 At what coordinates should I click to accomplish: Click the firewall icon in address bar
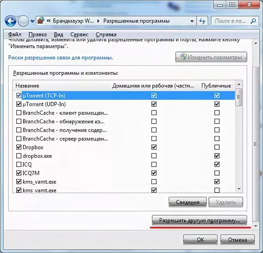[x=41, y=21]
